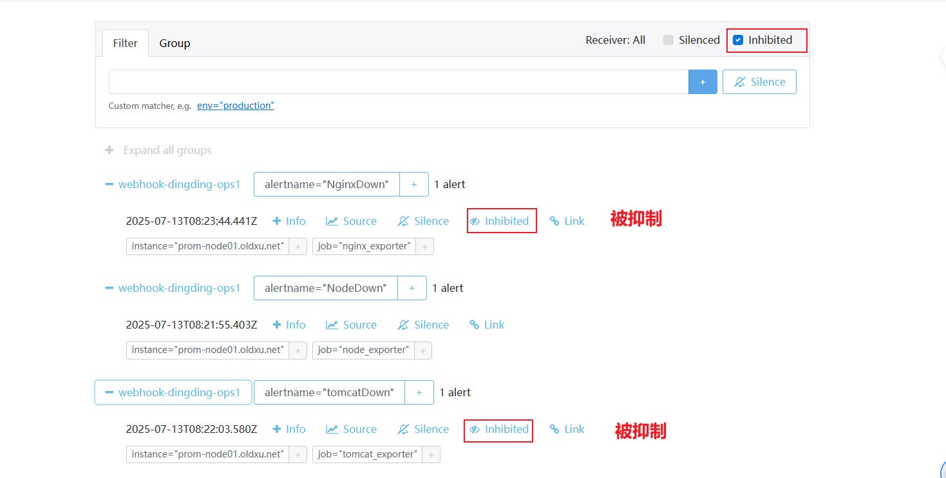
Task: Select the Filter tab
Action: point(126,43)
